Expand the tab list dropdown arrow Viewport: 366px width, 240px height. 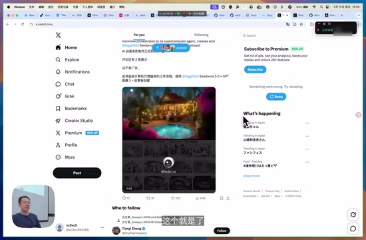click(359, 15)
